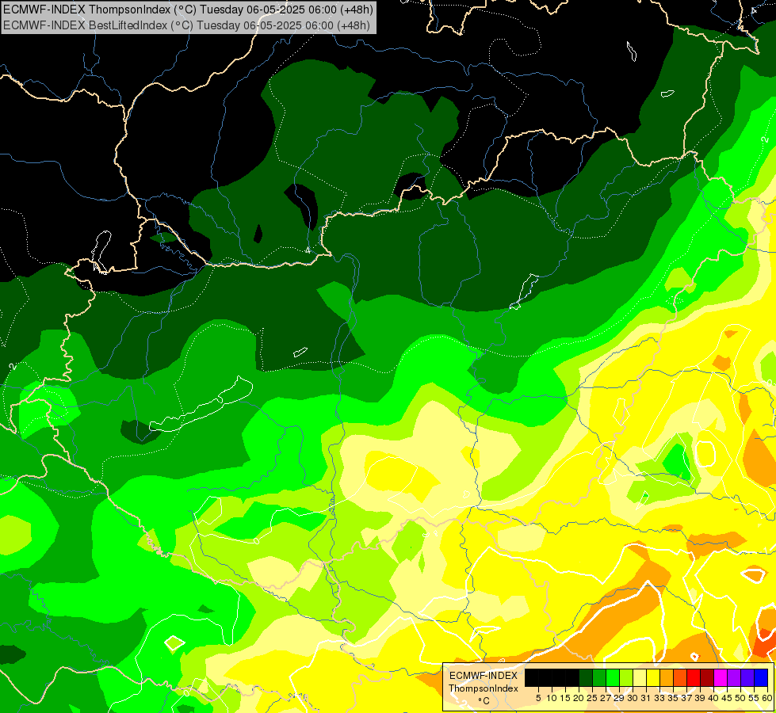Click the °C unit label in the legend
The width and height of the screenshot is (776, 713).
coord(484,701)
